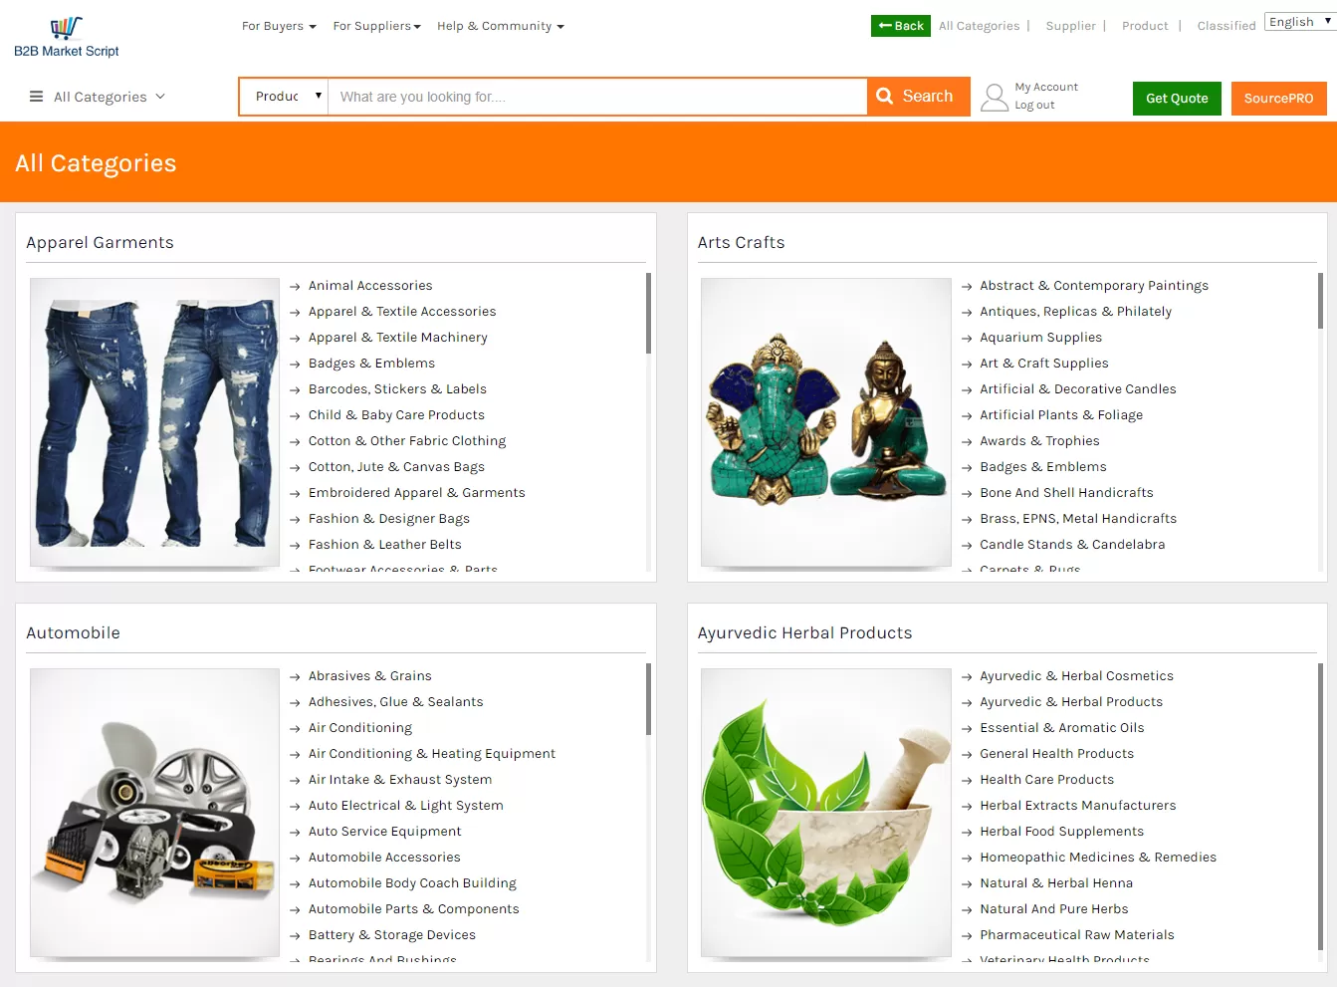This screenshot has height=987, width=1337.
Task: Click the B2B Market Script logo
Action: [x=66, y=38]
